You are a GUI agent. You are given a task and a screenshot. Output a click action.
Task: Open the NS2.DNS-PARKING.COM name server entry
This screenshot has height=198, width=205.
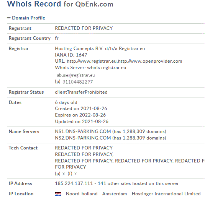pos(83,138)
